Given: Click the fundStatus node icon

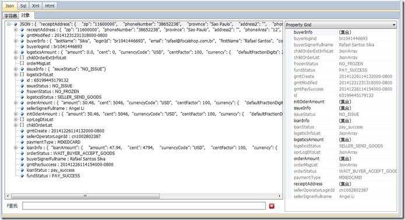Looking at the screenshot, I should pyautogui.click(x=22, y=176).
